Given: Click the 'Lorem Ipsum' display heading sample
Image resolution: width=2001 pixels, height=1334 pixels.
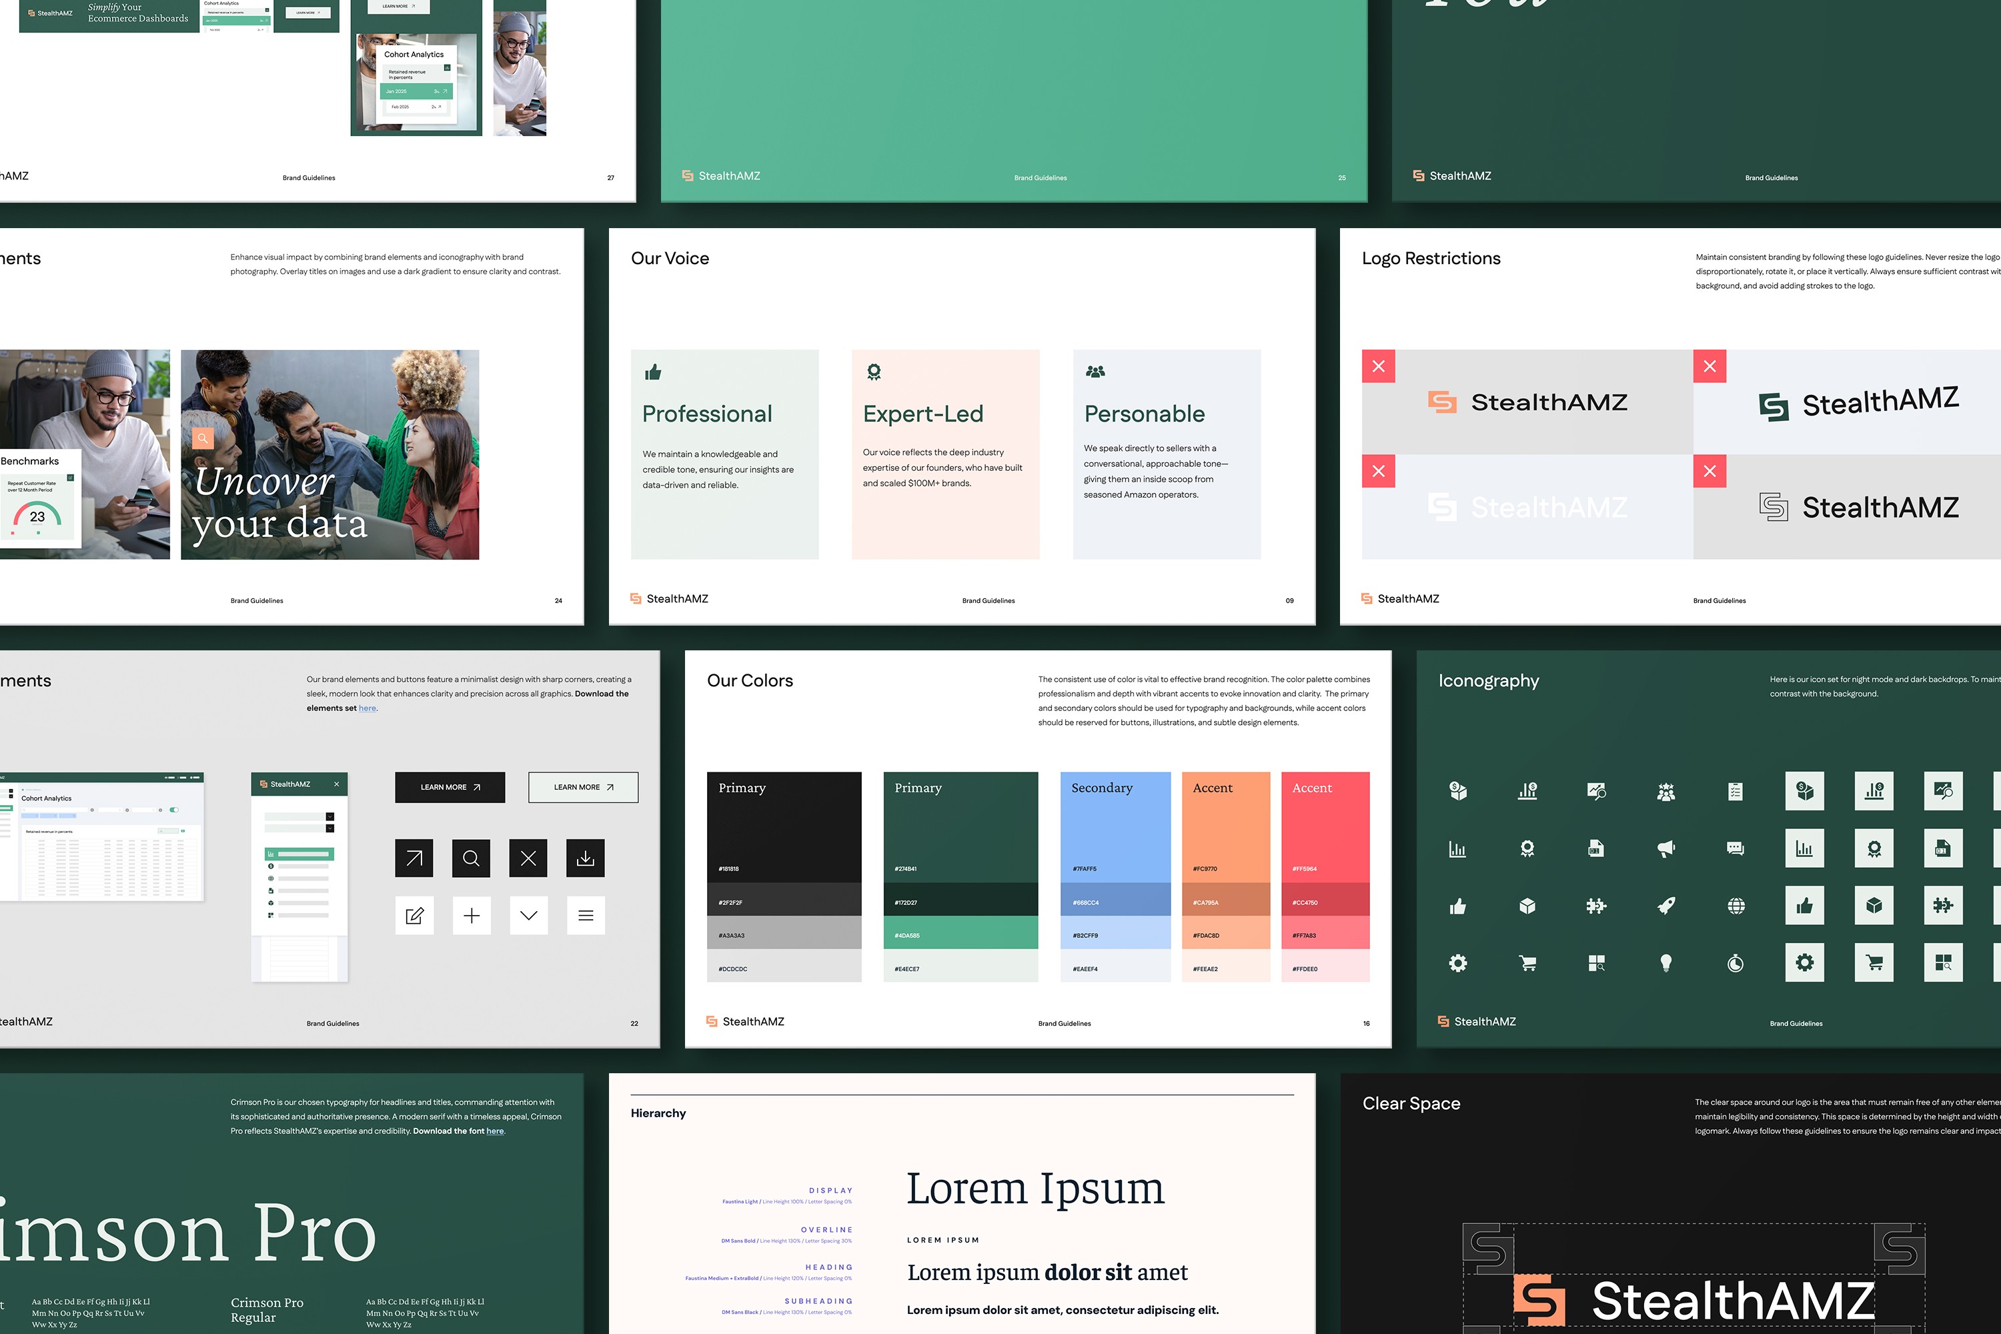Looking at the screenshot, I should coord(1035,1188).
